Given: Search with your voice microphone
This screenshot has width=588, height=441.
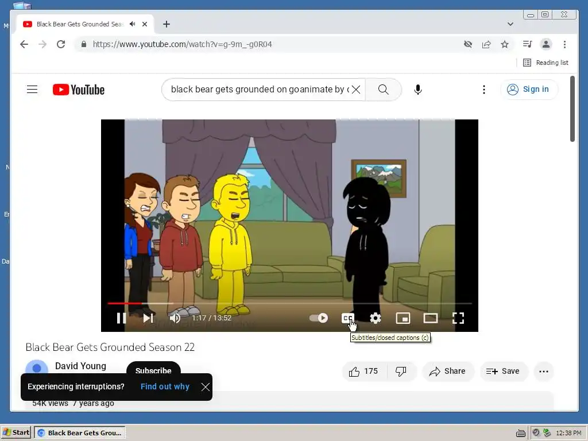Looking at the screenshot, I should (x=418, y=89).
